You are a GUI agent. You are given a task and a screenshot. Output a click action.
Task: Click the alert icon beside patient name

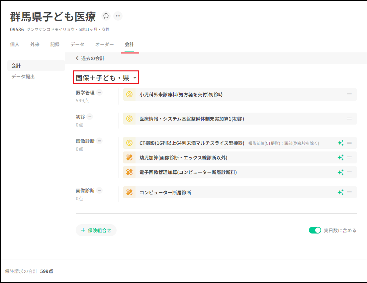tap(106, 16)
